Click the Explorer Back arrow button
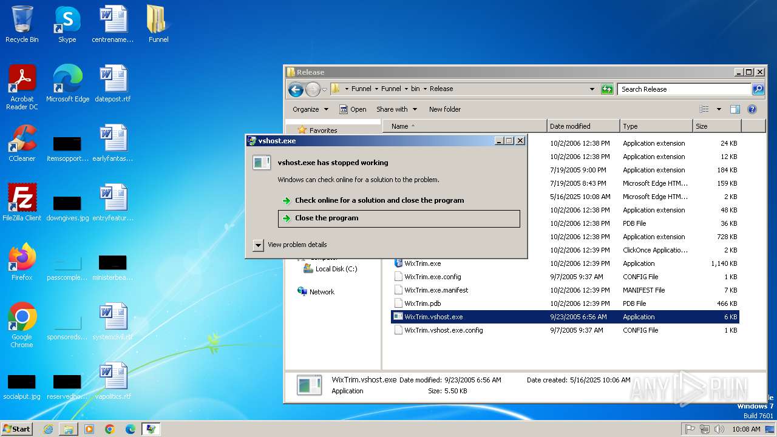 click(296, 89)
